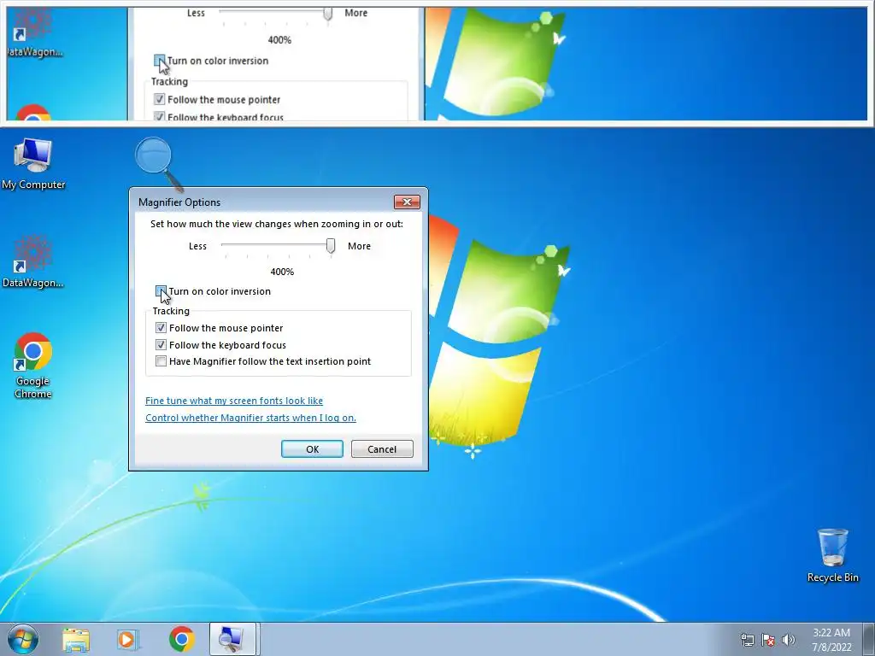The width and height of the screenshot is (875, 656).
Task: Uncheck Follow the mouse pointer
Action: click(161, 327)
